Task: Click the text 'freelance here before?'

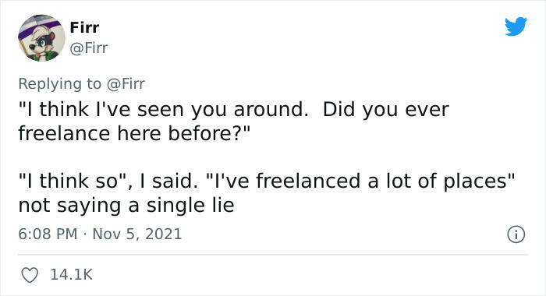Action: 134,133
